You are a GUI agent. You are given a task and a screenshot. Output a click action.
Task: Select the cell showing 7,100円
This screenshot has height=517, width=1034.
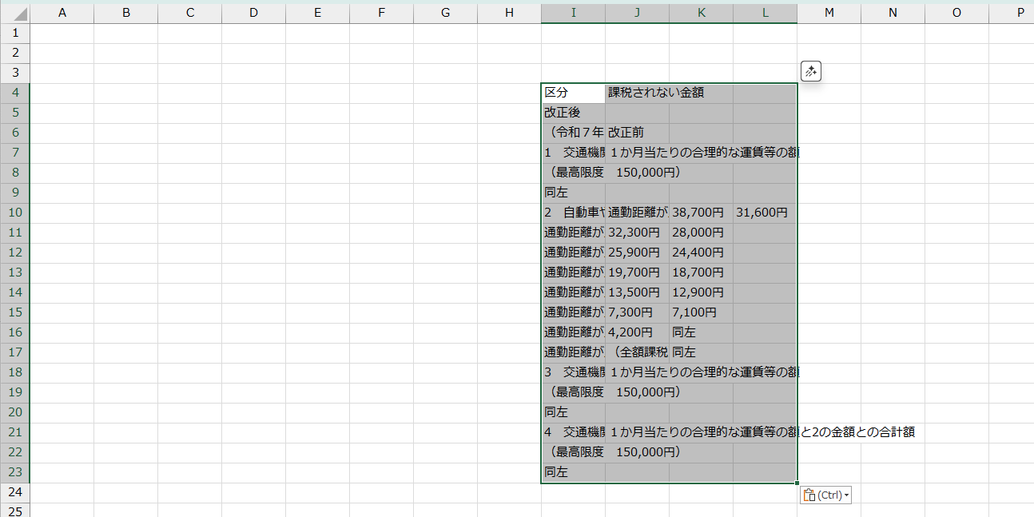[x=701, y=312]
